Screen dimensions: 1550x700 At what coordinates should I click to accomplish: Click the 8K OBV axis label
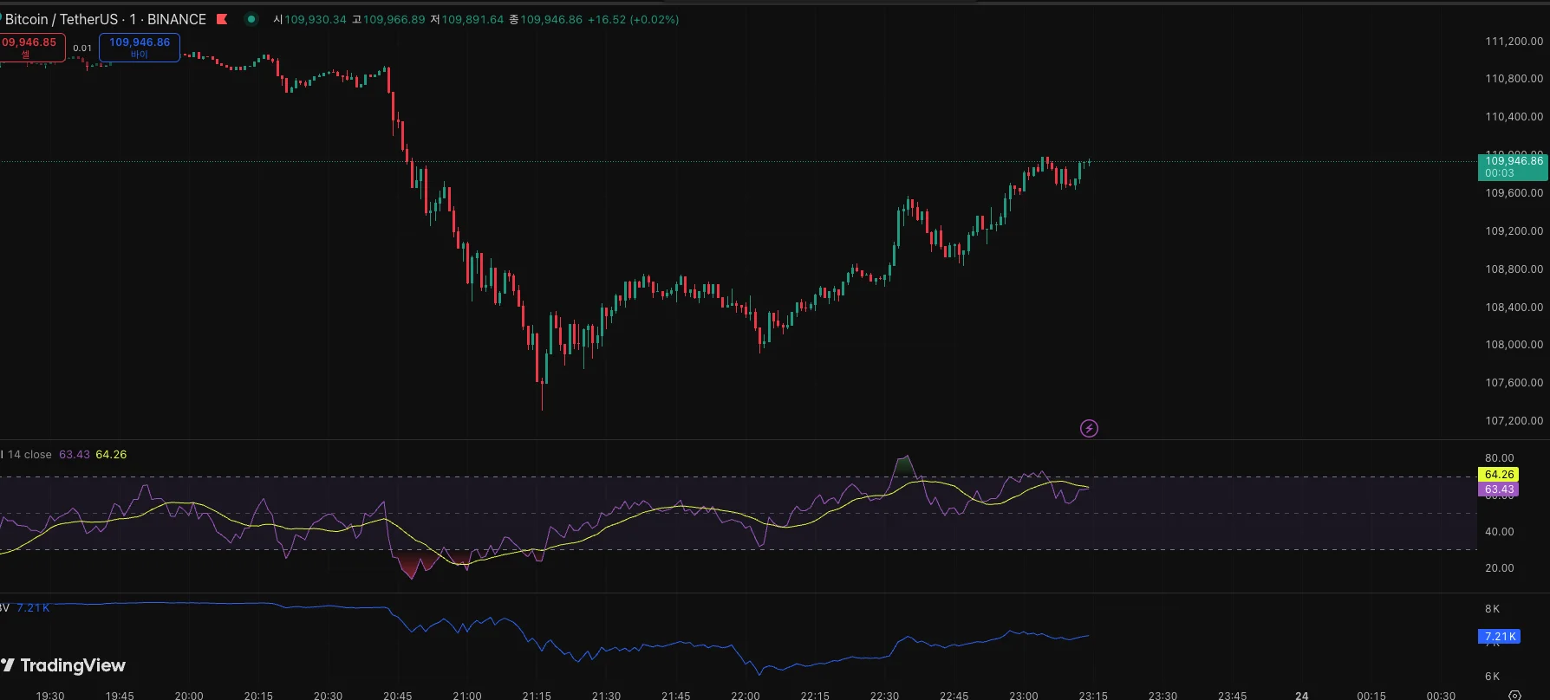tap(1493, 609)
